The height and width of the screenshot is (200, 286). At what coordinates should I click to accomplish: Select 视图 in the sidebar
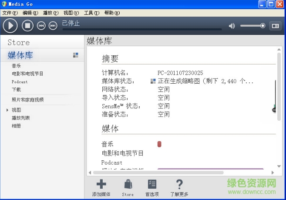point(17,110)
